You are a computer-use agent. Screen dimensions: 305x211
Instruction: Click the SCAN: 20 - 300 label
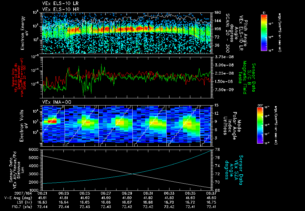coord(227,33)
